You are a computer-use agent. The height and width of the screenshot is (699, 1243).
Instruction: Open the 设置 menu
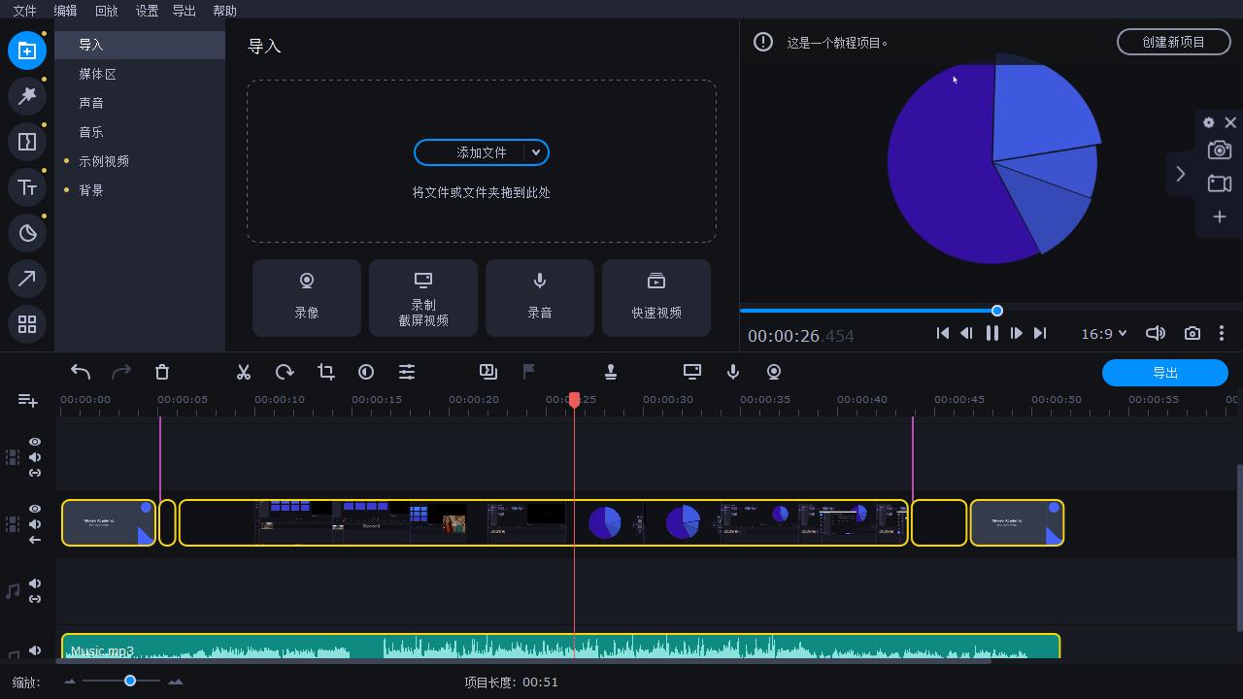coord(147,11)
